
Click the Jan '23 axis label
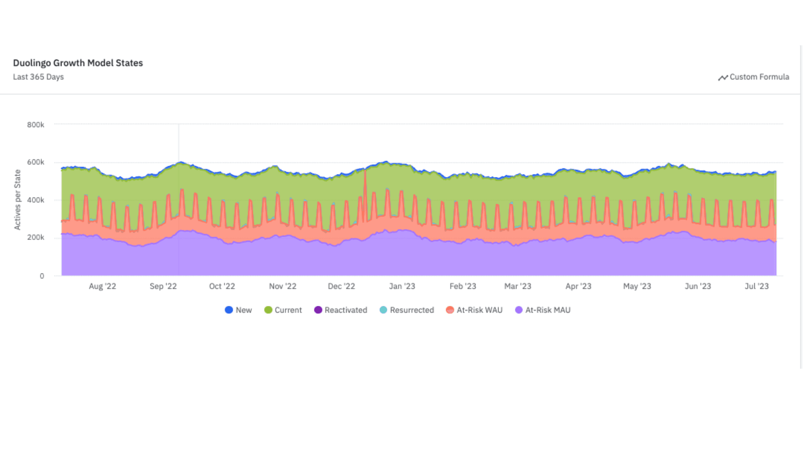click(x=402, y=286)
